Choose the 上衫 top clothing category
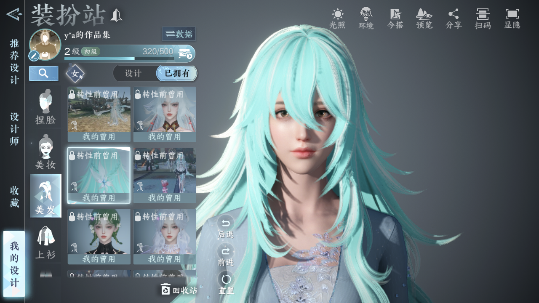Screen dimensions: 539x303 45,242
